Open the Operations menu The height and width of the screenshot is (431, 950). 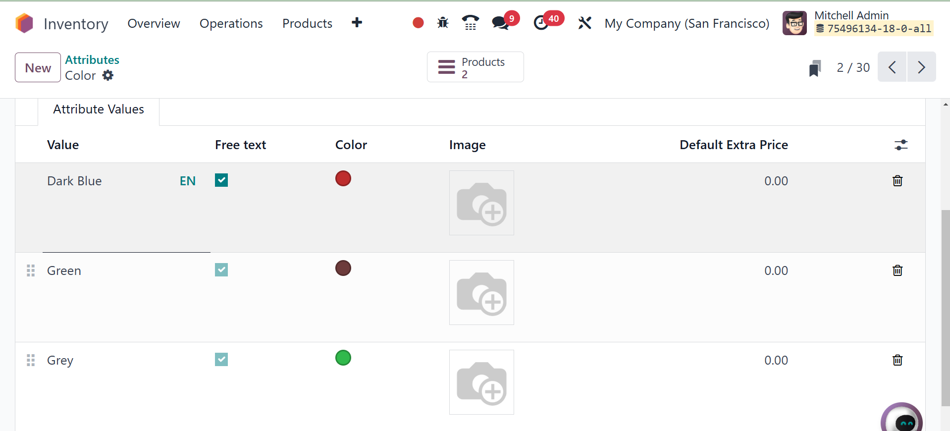tap(231, 23)
